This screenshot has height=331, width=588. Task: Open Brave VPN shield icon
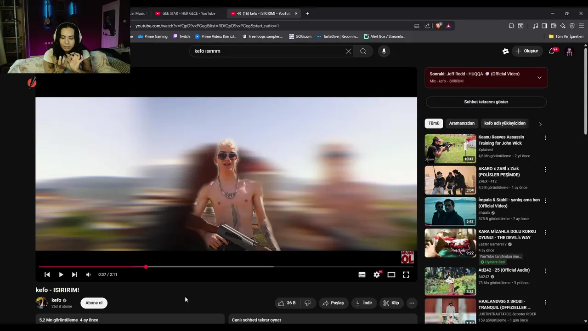point(572,26)
